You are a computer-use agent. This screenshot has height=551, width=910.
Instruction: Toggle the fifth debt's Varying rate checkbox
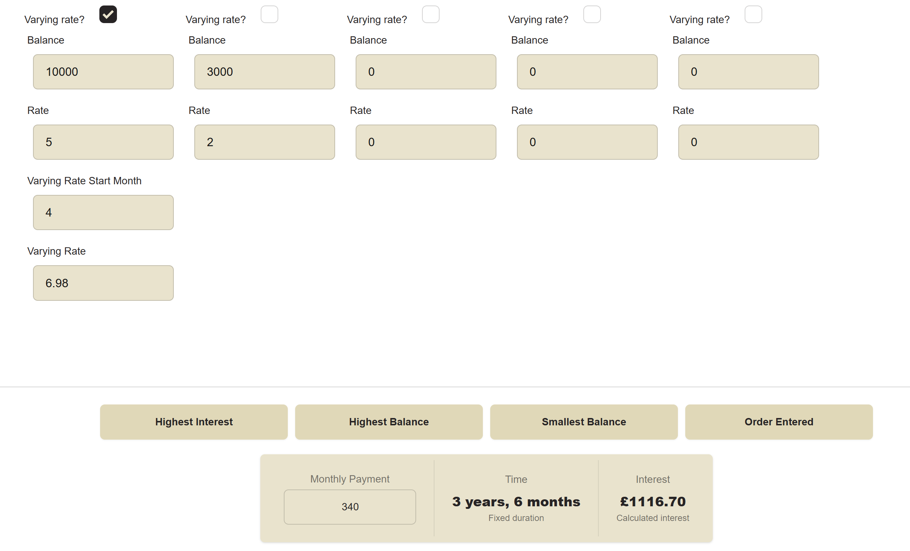[753, 14]
